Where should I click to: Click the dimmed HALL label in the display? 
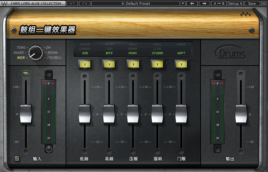click(x=157, y=44)
